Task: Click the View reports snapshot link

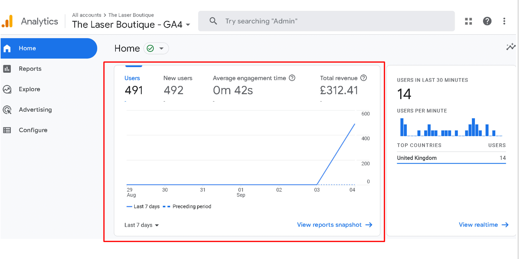Action: (334, 225)
